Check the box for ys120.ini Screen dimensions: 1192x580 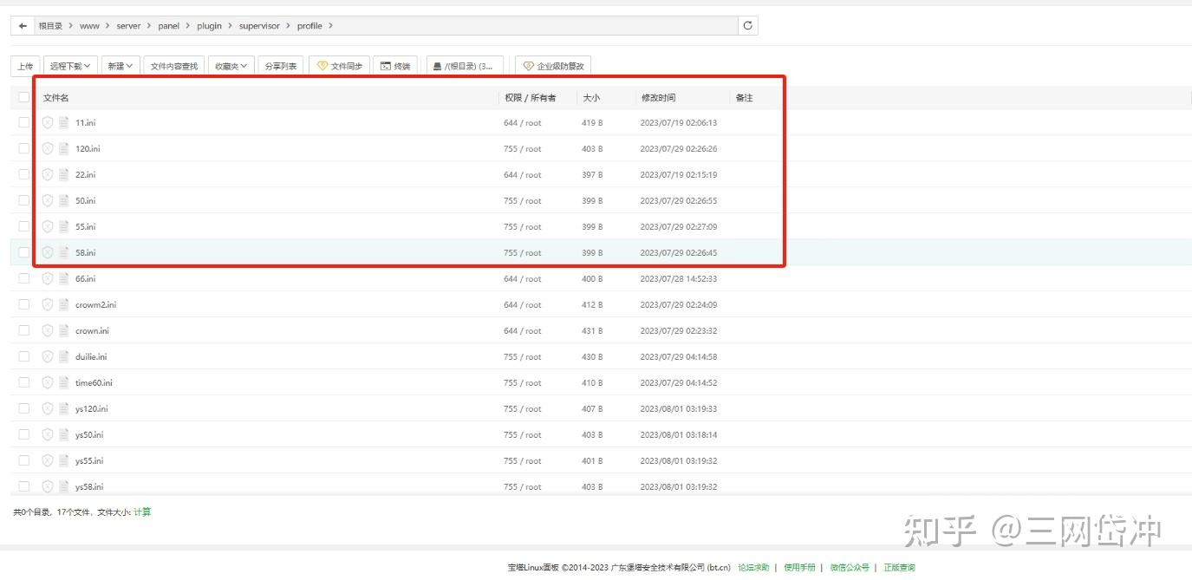24,409
